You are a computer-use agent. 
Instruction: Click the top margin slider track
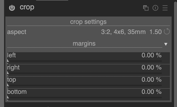pos(84,85)
